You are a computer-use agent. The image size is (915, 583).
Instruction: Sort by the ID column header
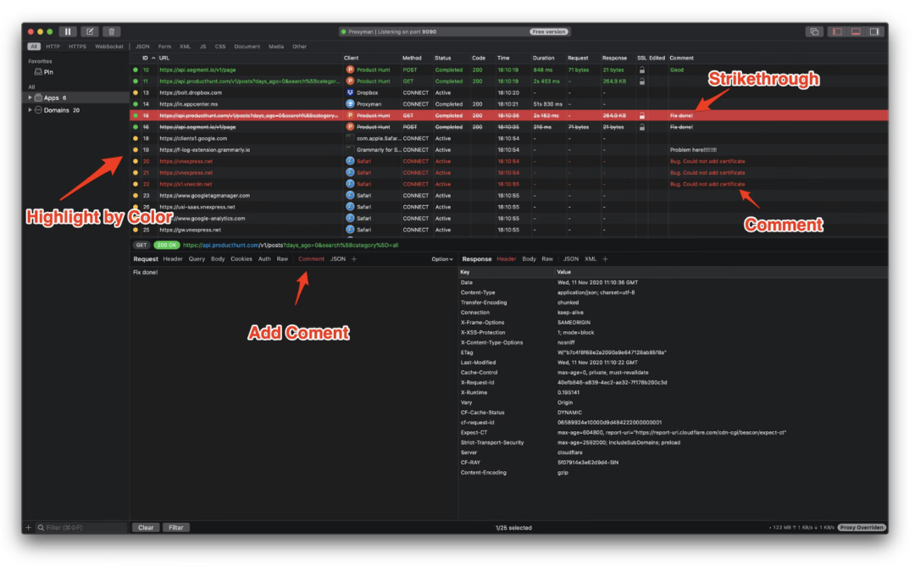coord(146,58)
